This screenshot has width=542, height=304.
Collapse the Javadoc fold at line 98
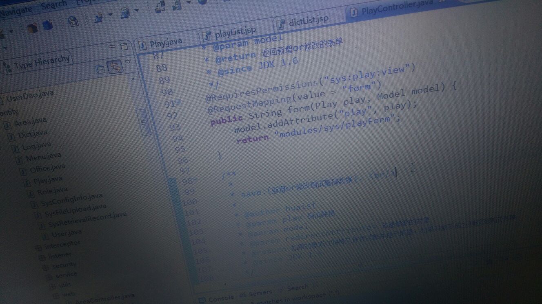point(197,180)
